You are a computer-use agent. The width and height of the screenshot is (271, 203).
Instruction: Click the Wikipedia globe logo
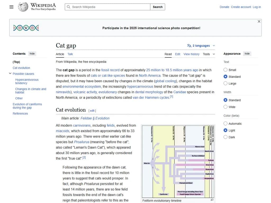click(23, 7)
